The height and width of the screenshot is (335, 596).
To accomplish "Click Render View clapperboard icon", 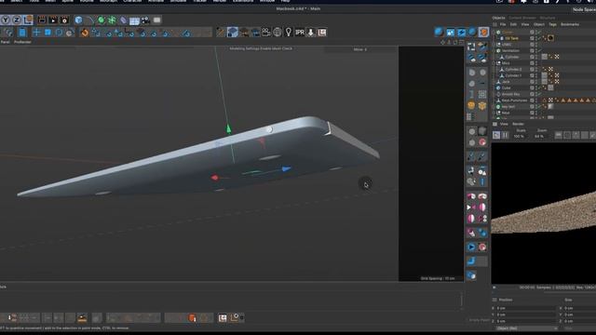I will (42, 20).
